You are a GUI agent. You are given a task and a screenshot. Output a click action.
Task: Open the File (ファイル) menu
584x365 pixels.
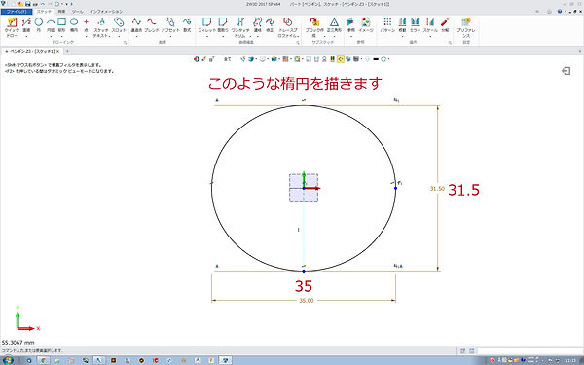(x=17, y=12)
